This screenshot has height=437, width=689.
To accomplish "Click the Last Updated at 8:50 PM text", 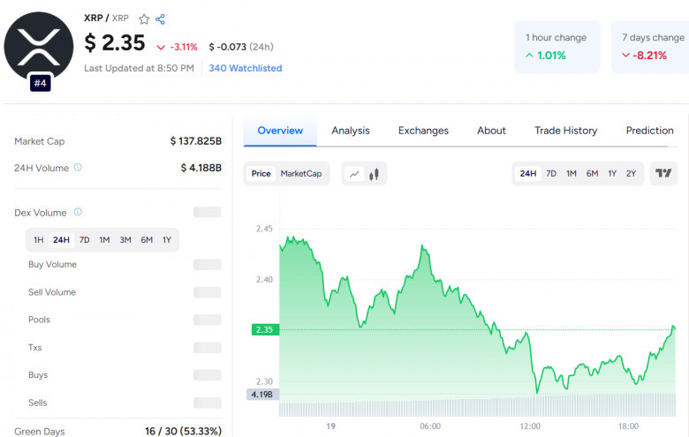I will tap(139, 68).
